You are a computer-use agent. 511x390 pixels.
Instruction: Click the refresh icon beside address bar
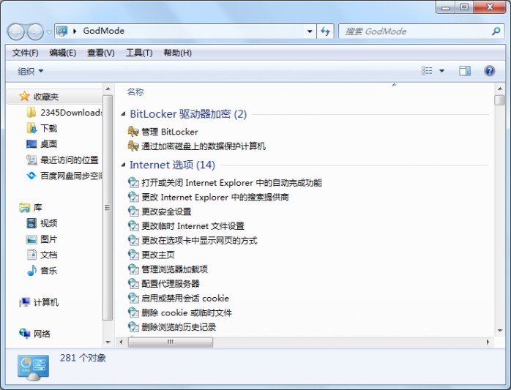325,31
